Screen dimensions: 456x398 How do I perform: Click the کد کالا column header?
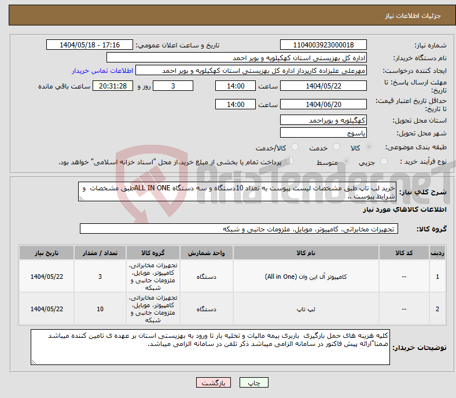tap(404, 253)
